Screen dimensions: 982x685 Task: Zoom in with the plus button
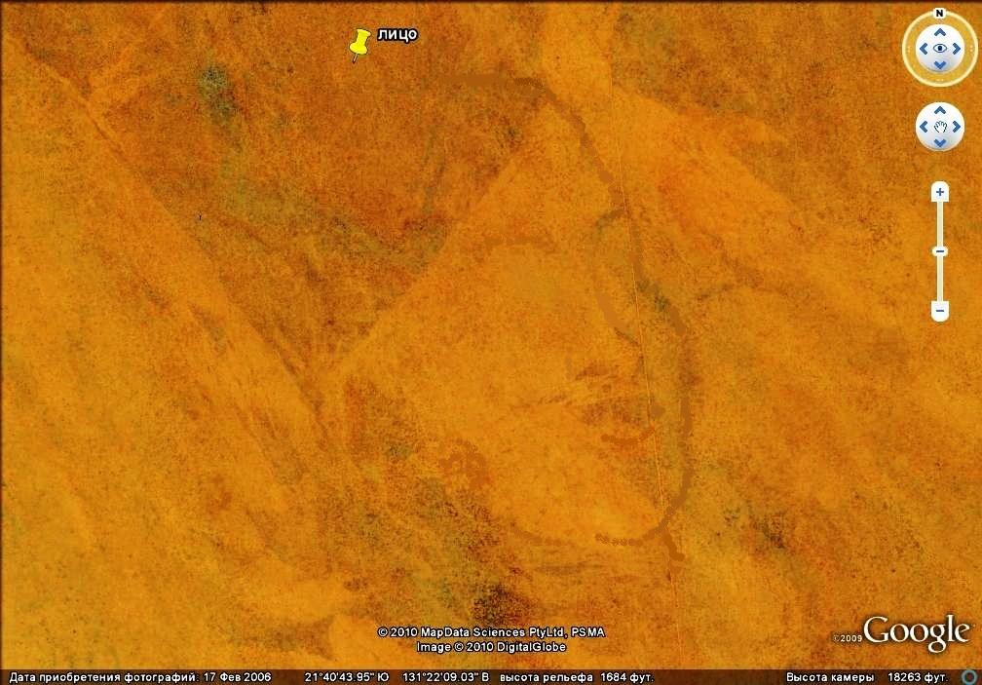click(x=940, y=192)
